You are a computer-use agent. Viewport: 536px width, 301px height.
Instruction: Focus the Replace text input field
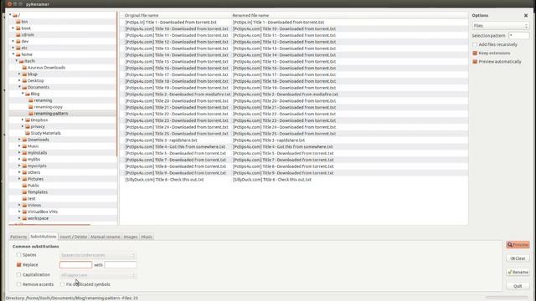pos(76,265)
